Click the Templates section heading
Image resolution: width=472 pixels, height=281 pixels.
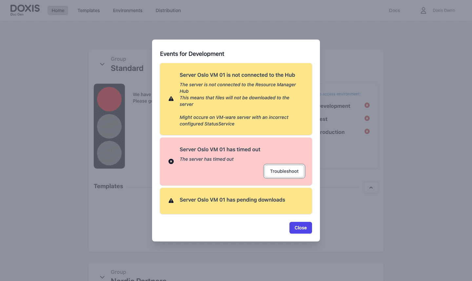point(108,186)
